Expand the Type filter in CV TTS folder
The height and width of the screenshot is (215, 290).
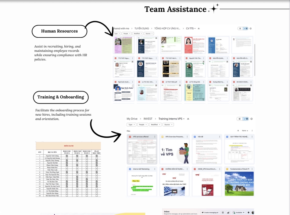(117, 34)
